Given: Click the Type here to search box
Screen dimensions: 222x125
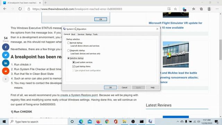Looking at the screenshot, I should click(38, 122).
